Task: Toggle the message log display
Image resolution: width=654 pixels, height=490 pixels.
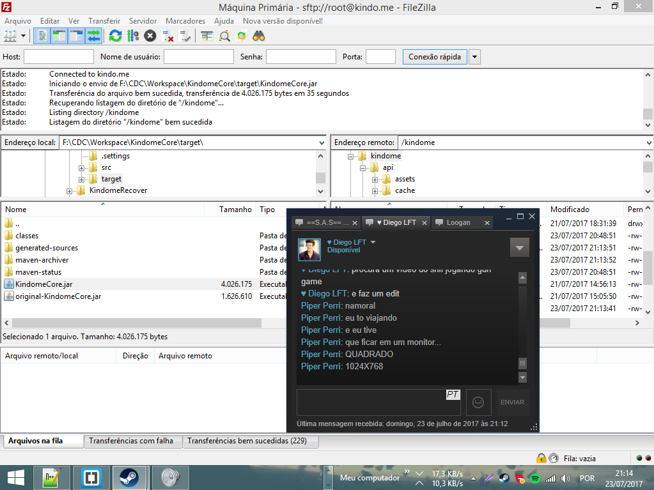Action: coord(42,36)
